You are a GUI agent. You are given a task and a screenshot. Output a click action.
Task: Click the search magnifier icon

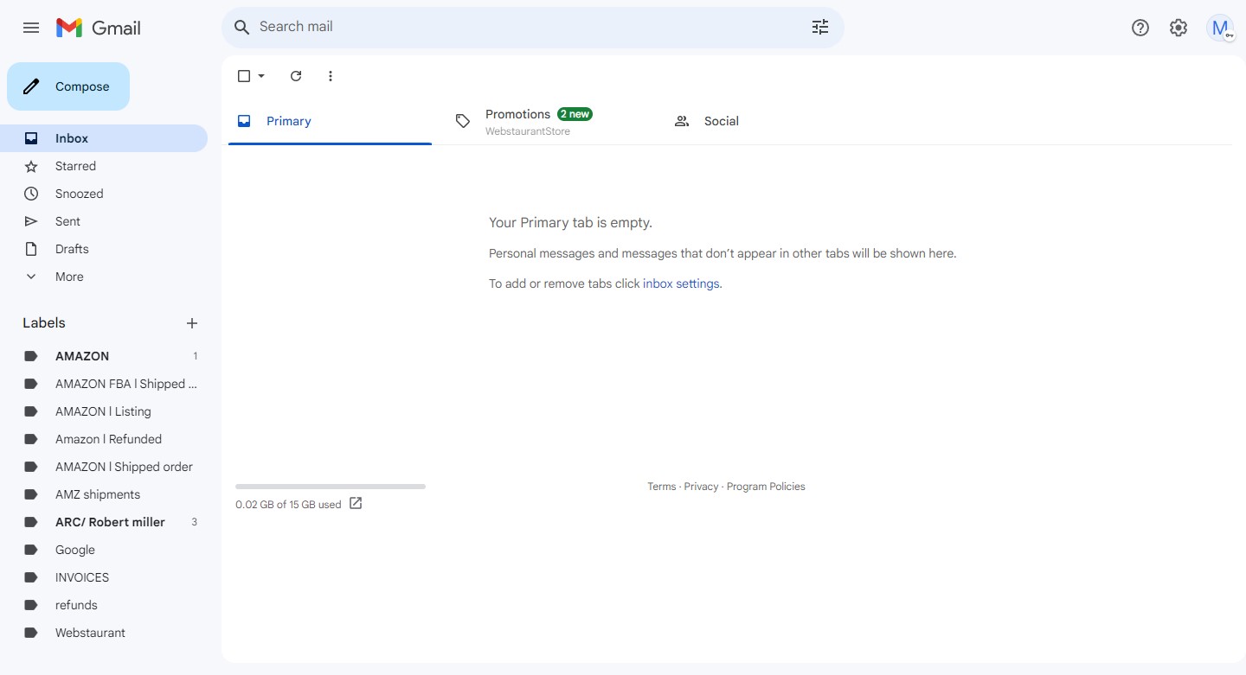(x=242, y=27)
